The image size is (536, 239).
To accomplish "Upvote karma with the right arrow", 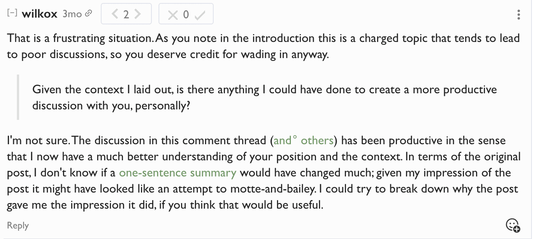I will pyautogui.click(x=138, y=14).
